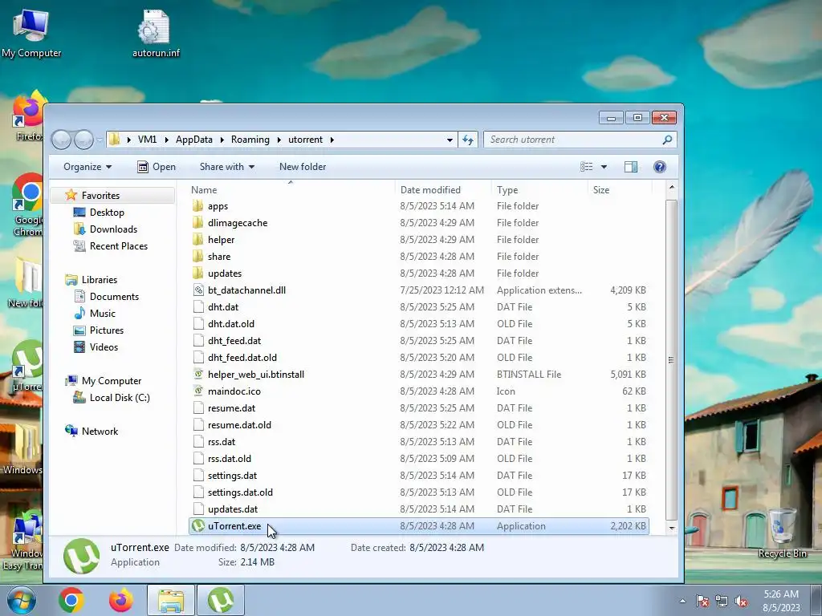
Task: Open My Computer desktop icon
Action: click(x=31, y=34)
